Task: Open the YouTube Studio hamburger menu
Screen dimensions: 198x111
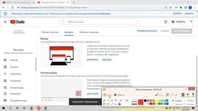Action: click(5, 22)
